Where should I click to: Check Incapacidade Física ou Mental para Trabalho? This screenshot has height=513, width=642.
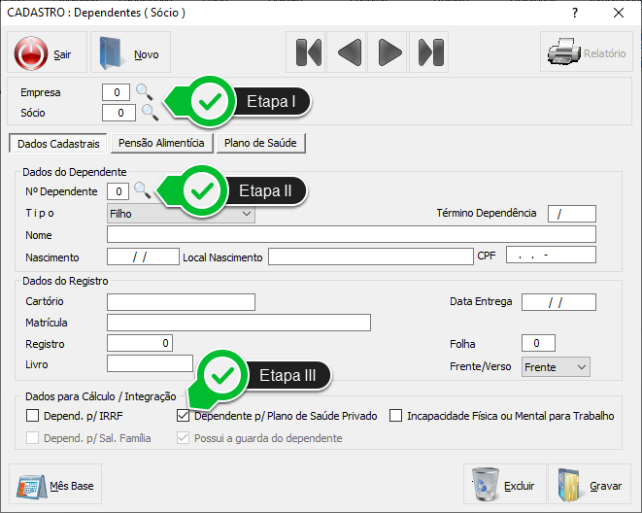(396, 416)
